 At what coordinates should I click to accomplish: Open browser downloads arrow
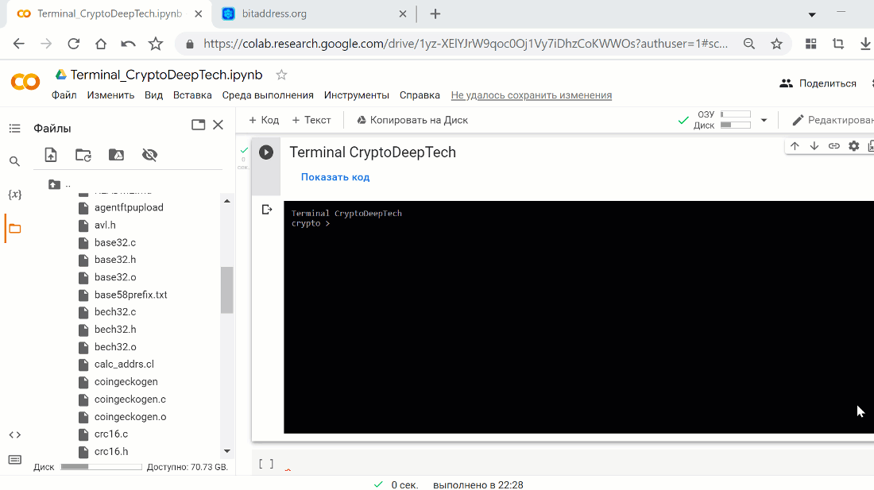[865, 44]
